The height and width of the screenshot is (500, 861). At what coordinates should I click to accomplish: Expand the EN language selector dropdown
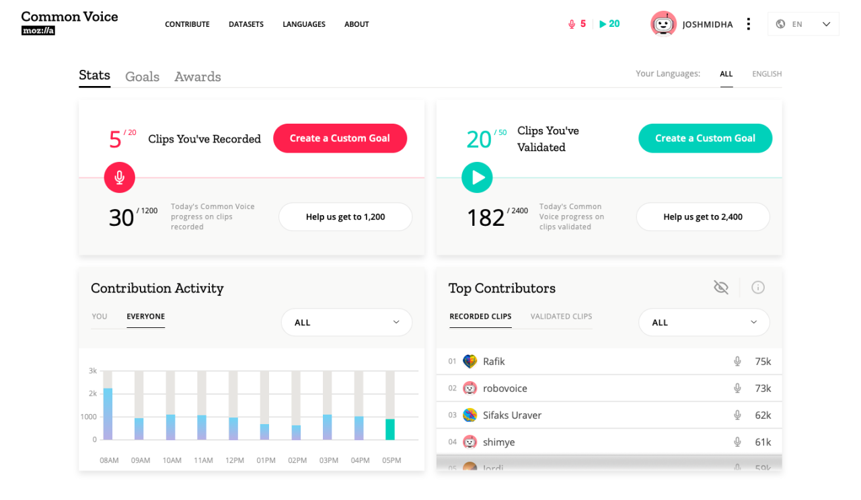click(803, 24)
